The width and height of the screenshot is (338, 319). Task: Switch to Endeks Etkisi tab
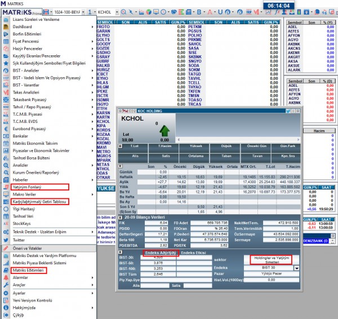193,253
